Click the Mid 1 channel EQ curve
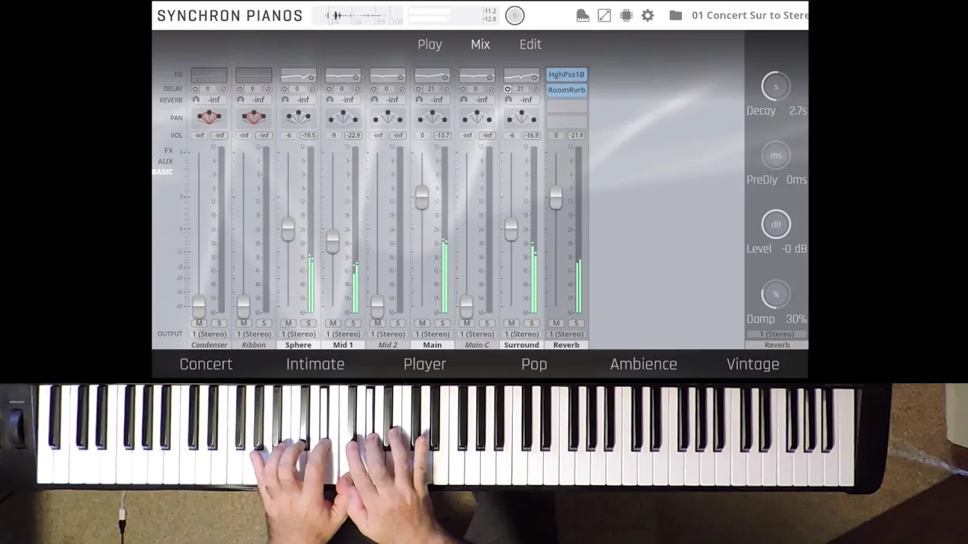The image size is (968, 544). pyautogui.click(x=343, y=75)
